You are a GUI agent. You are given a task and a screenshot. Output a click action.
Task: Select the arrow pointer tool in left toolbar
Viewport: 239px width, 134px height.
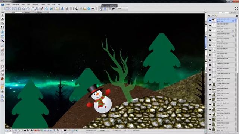3,15
